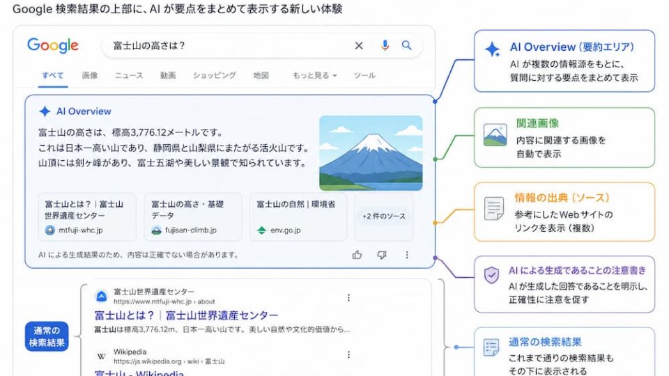The width and height of the screenshot is (669, 376).
Task: Click the 通常の検索結果 callout heading
Action: coord(545,342)
